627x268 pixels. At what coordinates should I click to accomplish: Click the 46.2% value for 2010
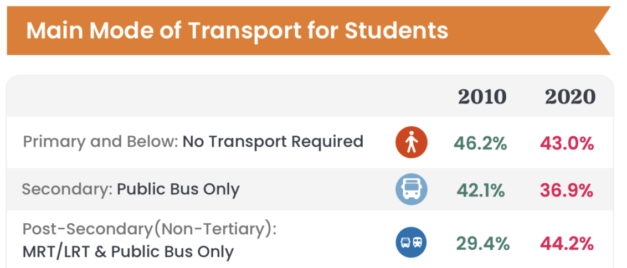(481, 144)
